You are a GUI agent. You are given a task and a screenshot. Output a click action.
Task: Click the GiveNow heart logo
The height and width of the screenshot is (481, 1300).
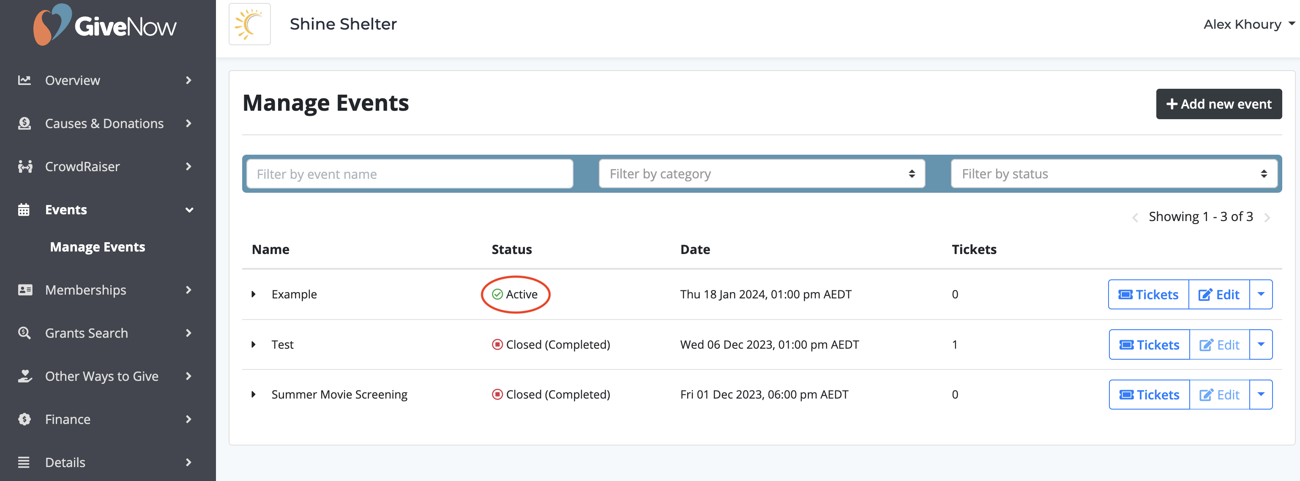pyautogui.click(x=52, y=24)
